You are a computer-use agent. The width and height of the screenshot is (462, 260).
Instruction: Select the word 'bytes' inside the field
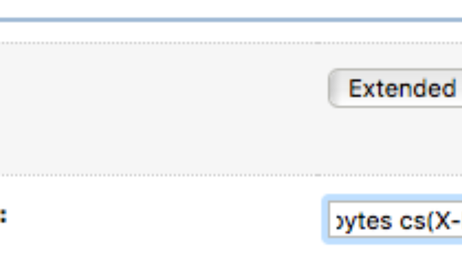[364, 221]
